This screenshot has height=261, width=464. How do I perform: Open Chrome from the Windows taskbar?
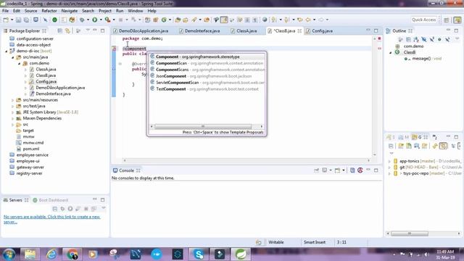72,254
